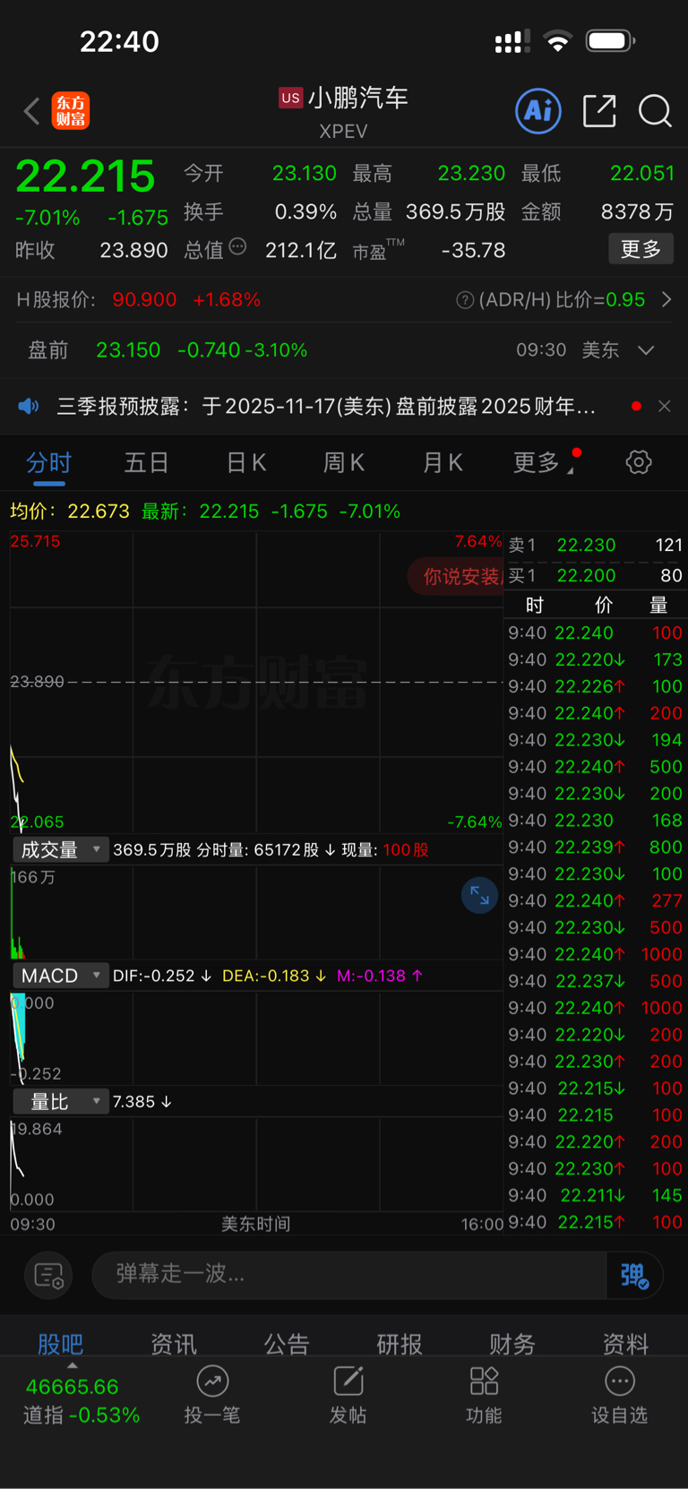Open the Ai assistant icon
The height and width of the screenshot is (1489, 688).
(x=538, y=111)
